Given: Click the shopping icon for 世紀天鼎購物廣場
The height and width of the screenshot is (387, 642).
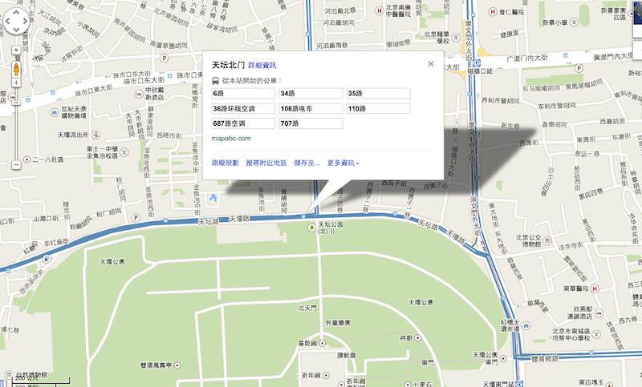Looking at the screenshot, I should pyautogui.click(x=54, y=112).
